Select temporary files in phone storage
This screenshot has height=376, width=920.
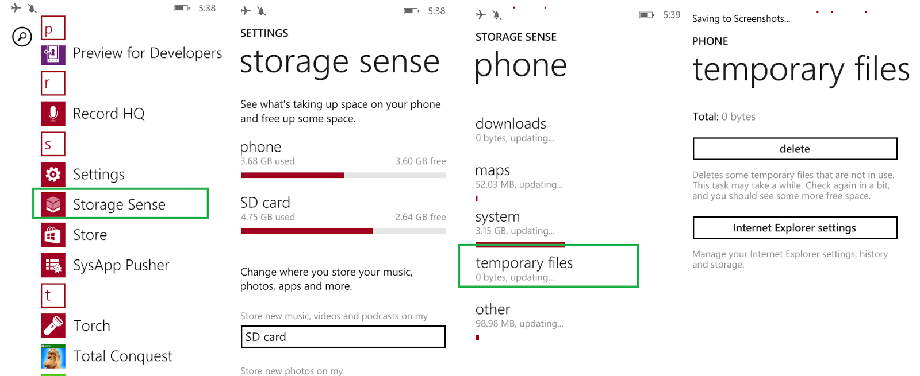[x=547, y=267]
